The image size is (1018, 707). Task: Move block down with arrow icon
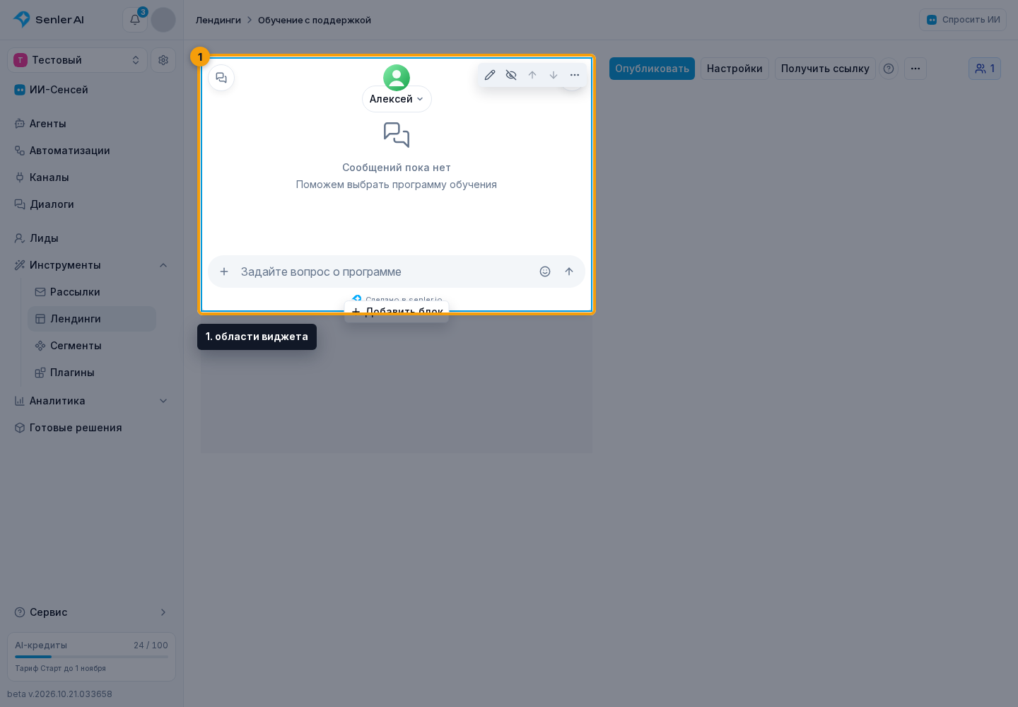click(x=554, y=75)
